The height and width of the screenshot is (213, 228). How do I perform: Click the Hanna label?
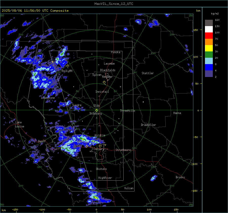point(177,113)
